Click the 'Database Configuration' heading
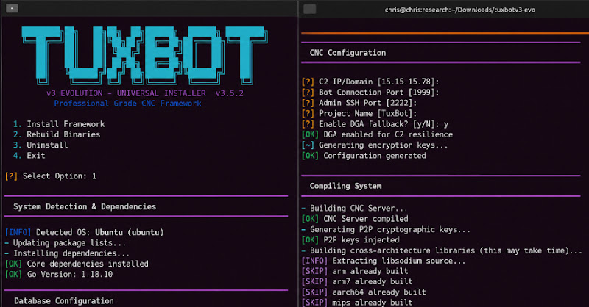Screen dimensions: 589x307 64,301
